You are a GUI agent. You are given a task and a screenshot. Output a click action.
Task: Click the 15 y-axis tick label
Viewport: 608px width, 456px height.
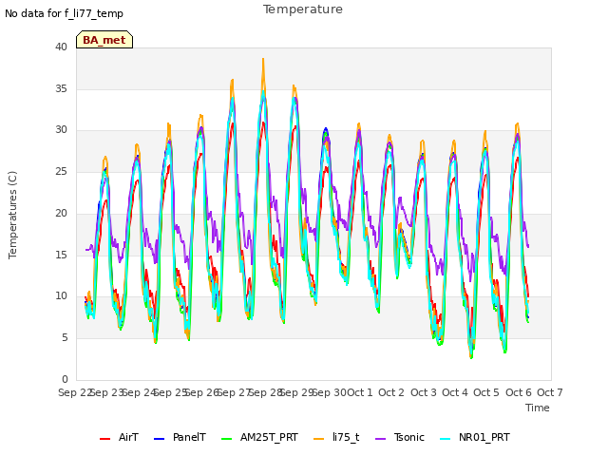(x=61, y=255)
